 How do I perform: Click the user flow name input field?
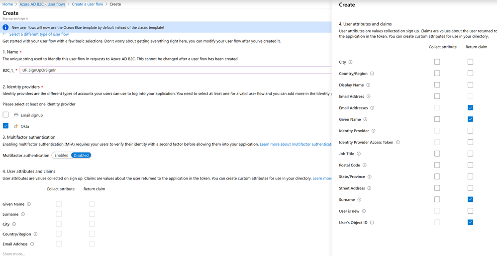(175, 70)
